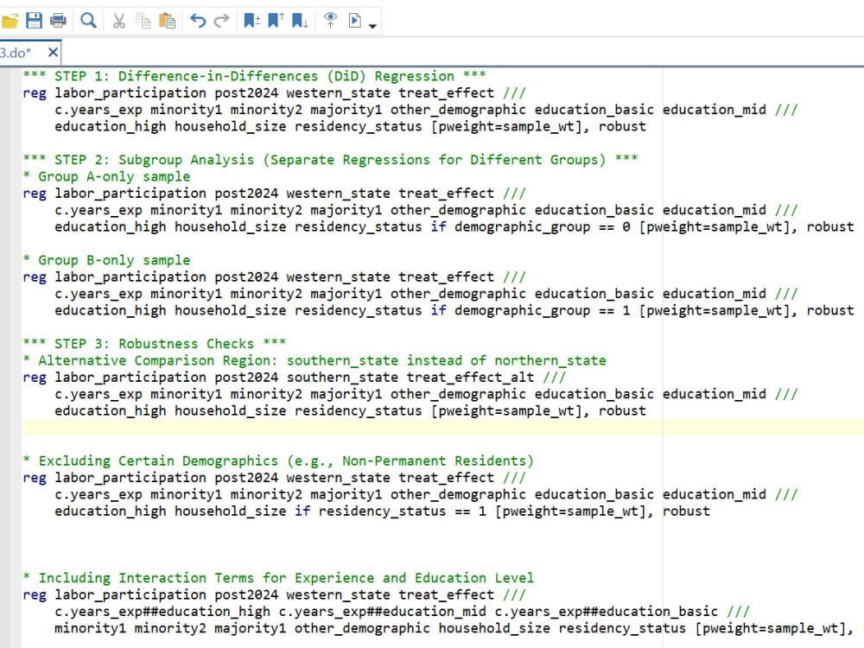Click the line with 'demographic_group == 0'

coord(454,227)
